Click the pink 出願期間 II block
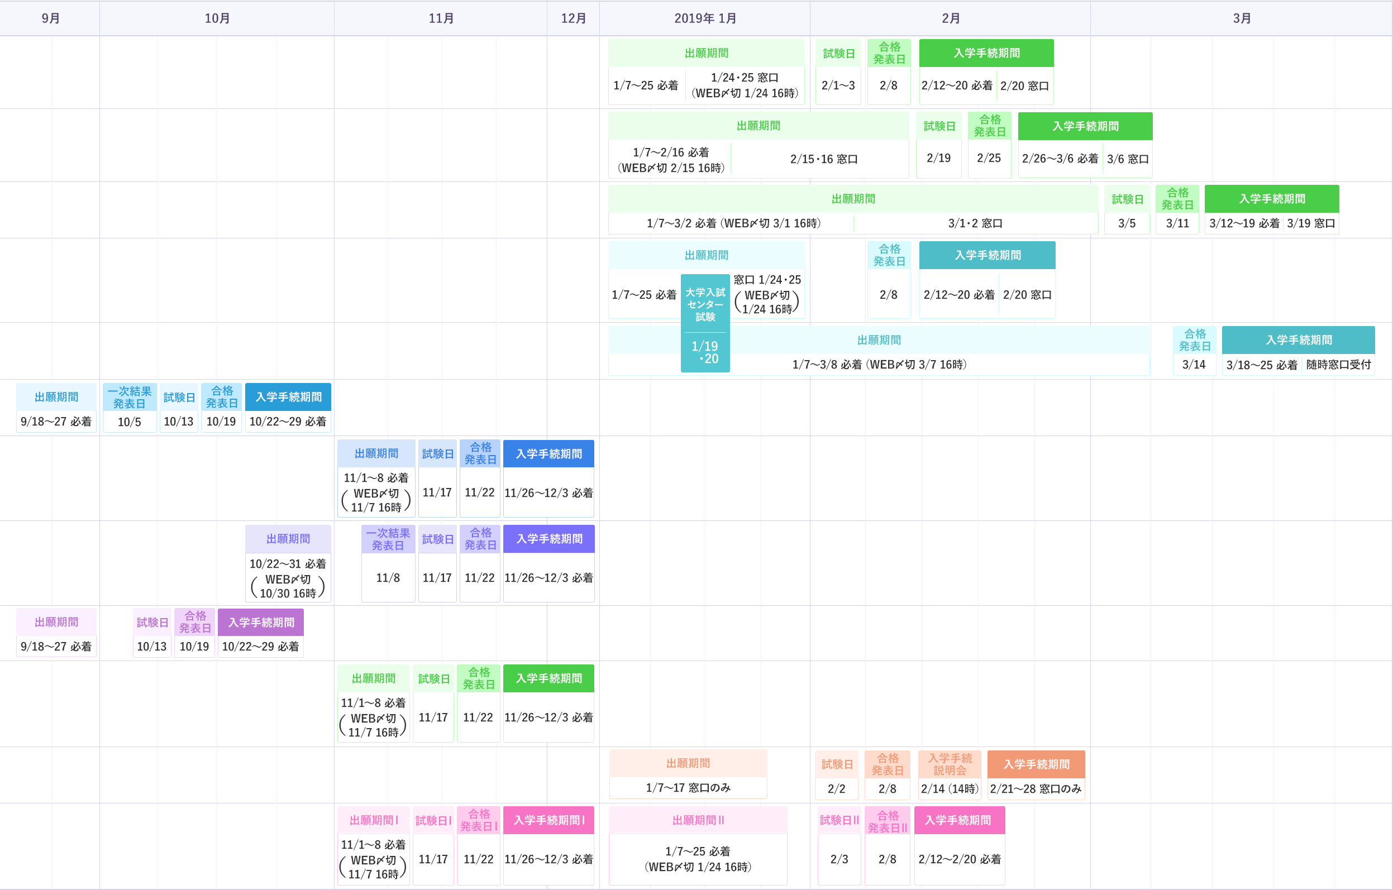 [698, 820]
